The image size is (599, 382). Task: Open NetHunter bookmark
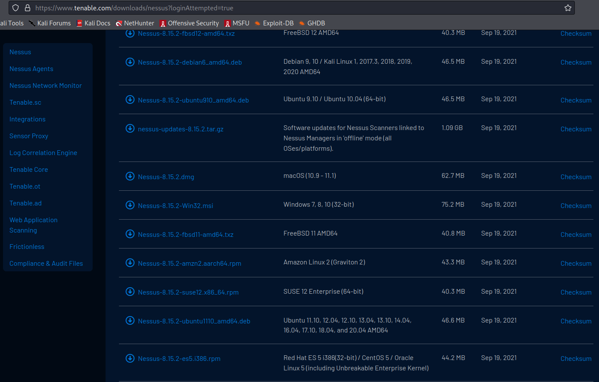click(135, 23)
